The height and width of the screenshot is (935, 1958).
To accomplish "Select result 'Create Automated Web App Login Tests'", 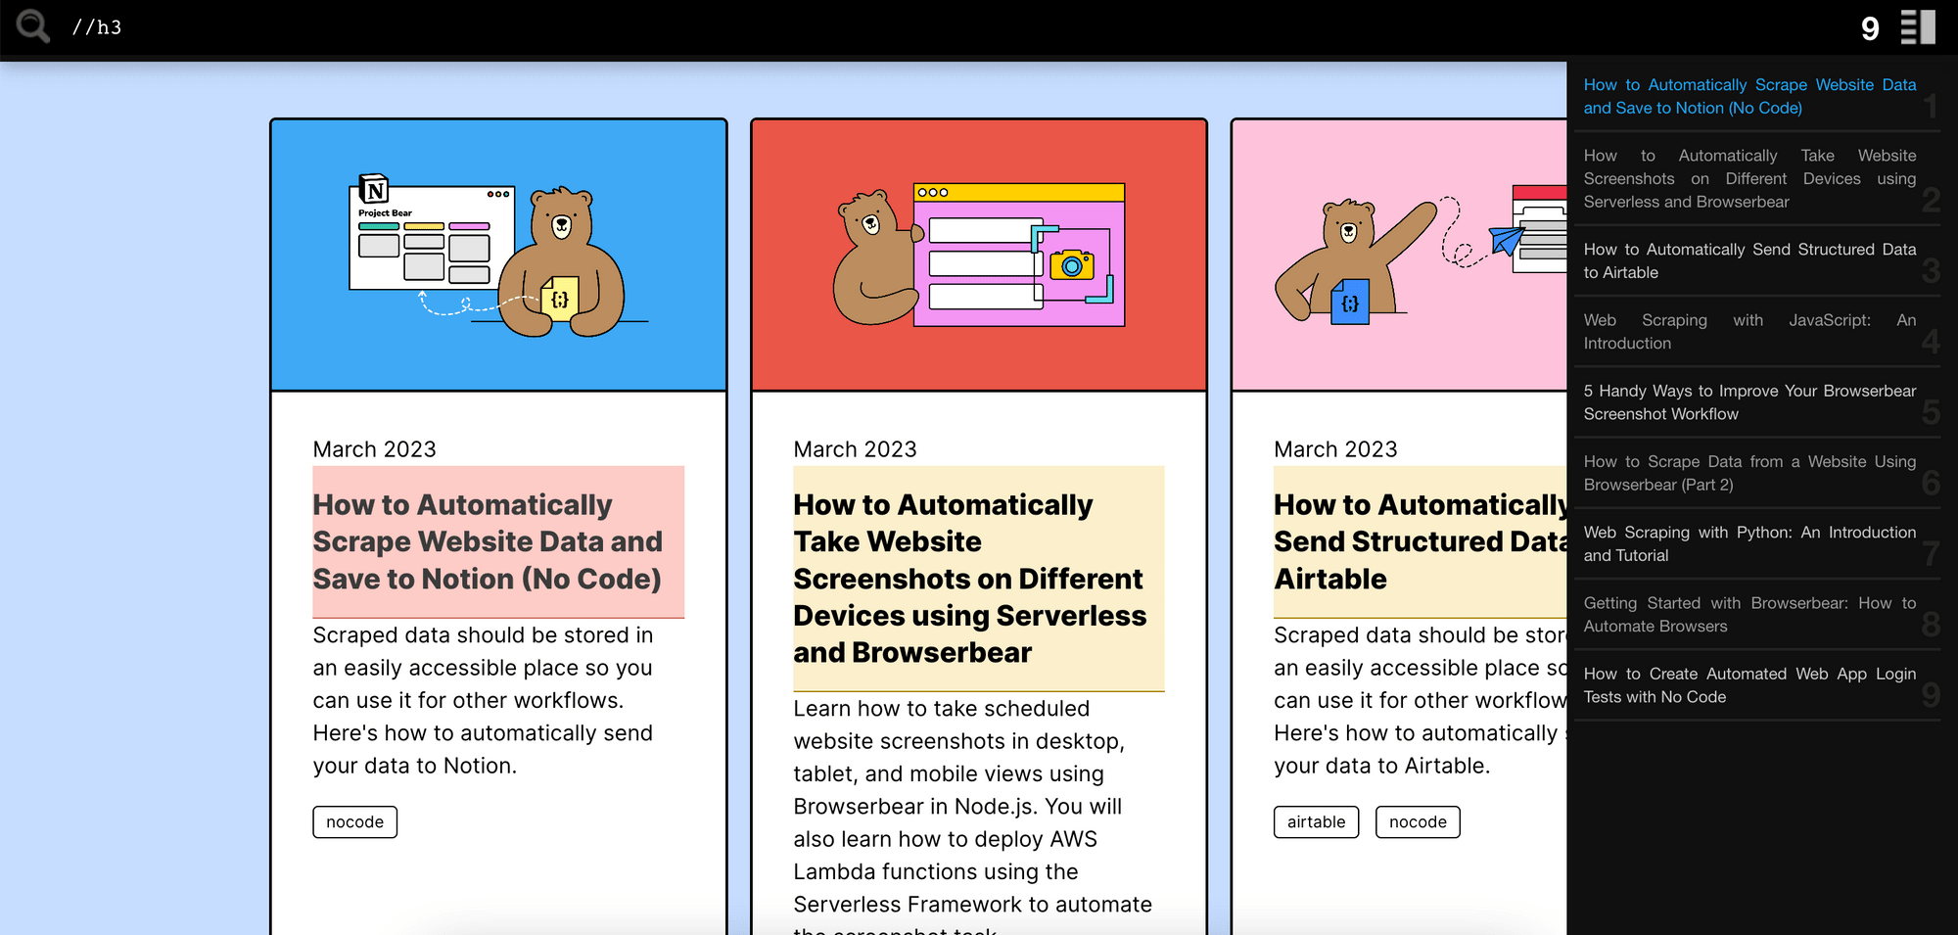I will [x=1749, y=684].
